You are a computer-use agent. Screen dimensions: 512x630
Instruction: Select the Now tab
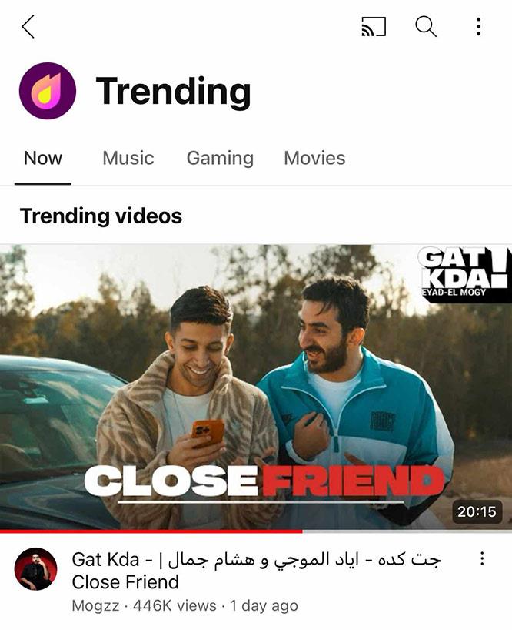(43, 158)
